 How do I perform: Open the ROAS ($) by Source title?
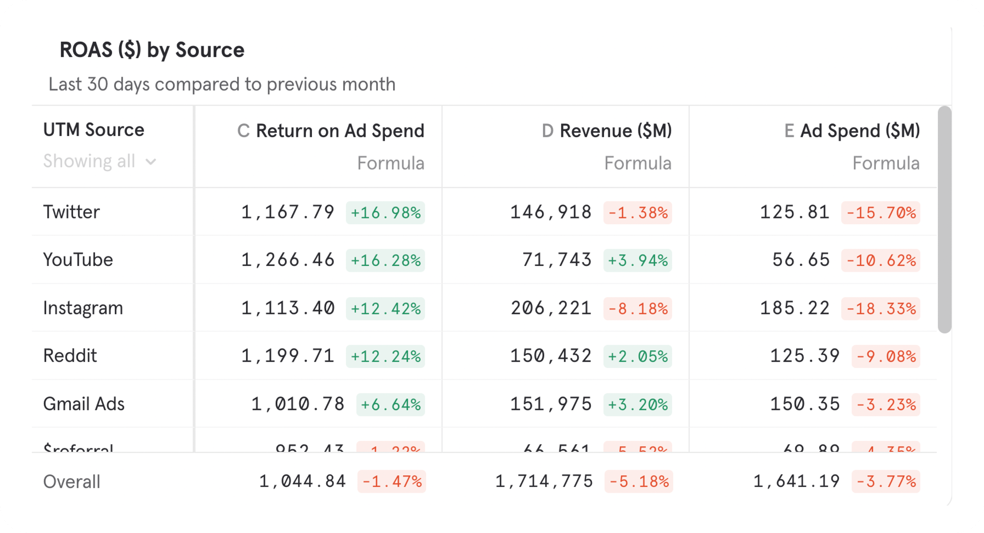coord(152,50)
